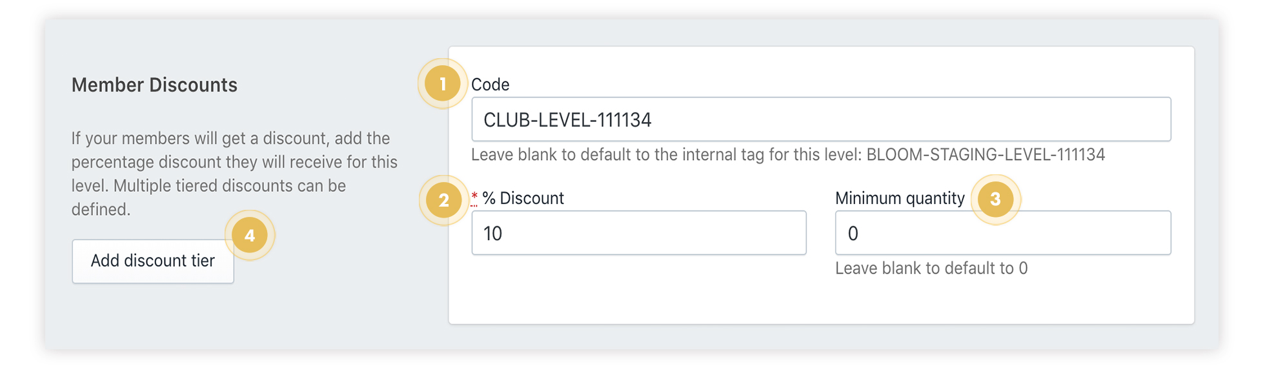Image resolution: width=1265 pixels, height=368 pixels.
Task: Click the red required asterisk before % Discount
Action: tap(474, 197)
